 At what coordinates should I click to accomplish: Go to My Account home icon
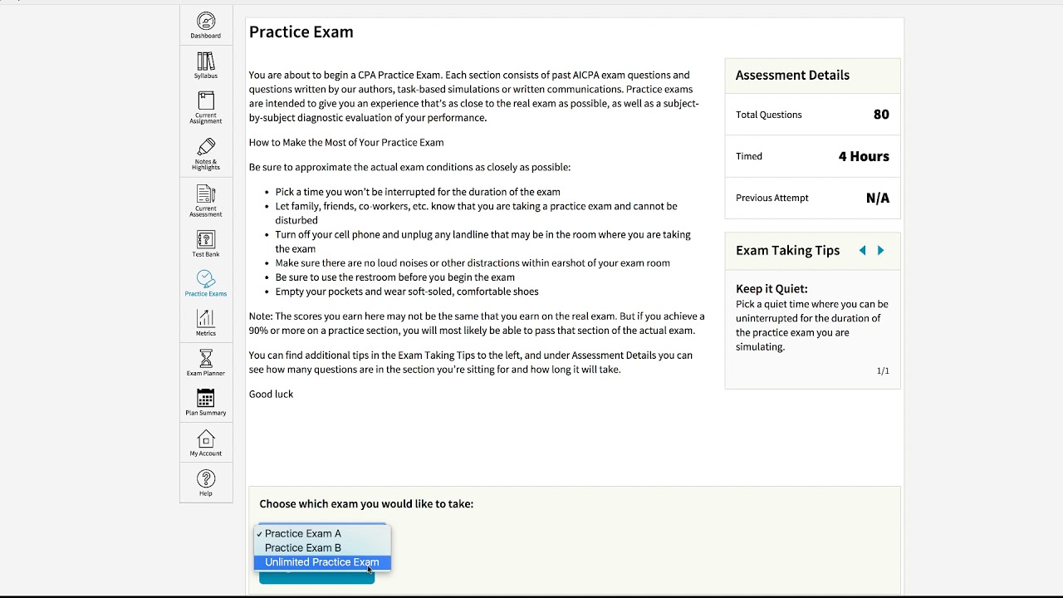(206, 439)
